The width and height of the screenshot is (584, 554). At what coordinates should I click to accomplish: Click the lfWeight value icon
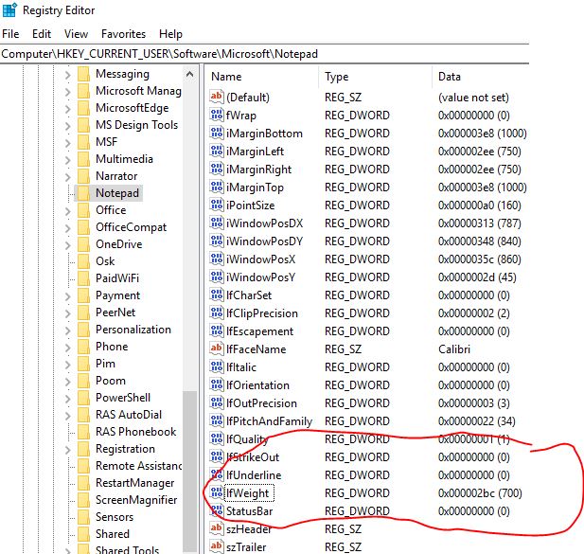pos(217,492)
